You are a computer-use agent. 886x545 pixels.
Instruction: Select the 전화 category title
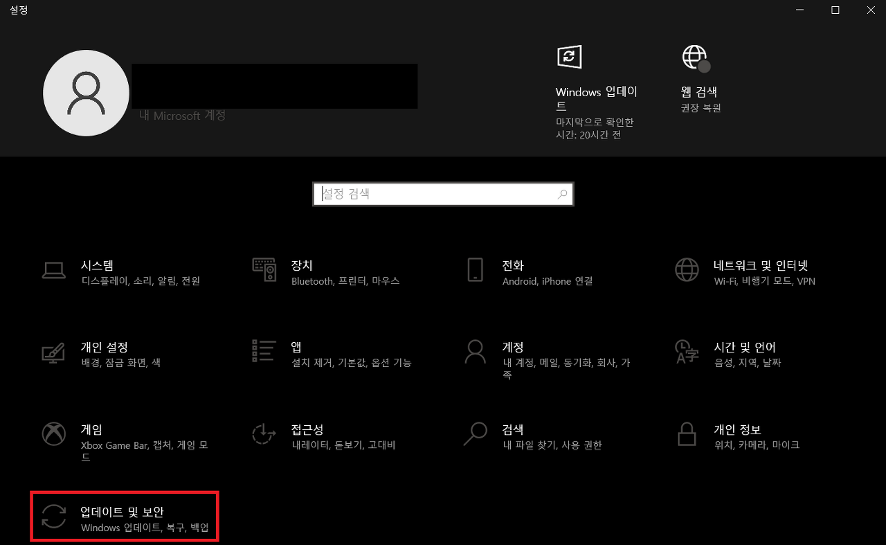(x=513, y=265)
